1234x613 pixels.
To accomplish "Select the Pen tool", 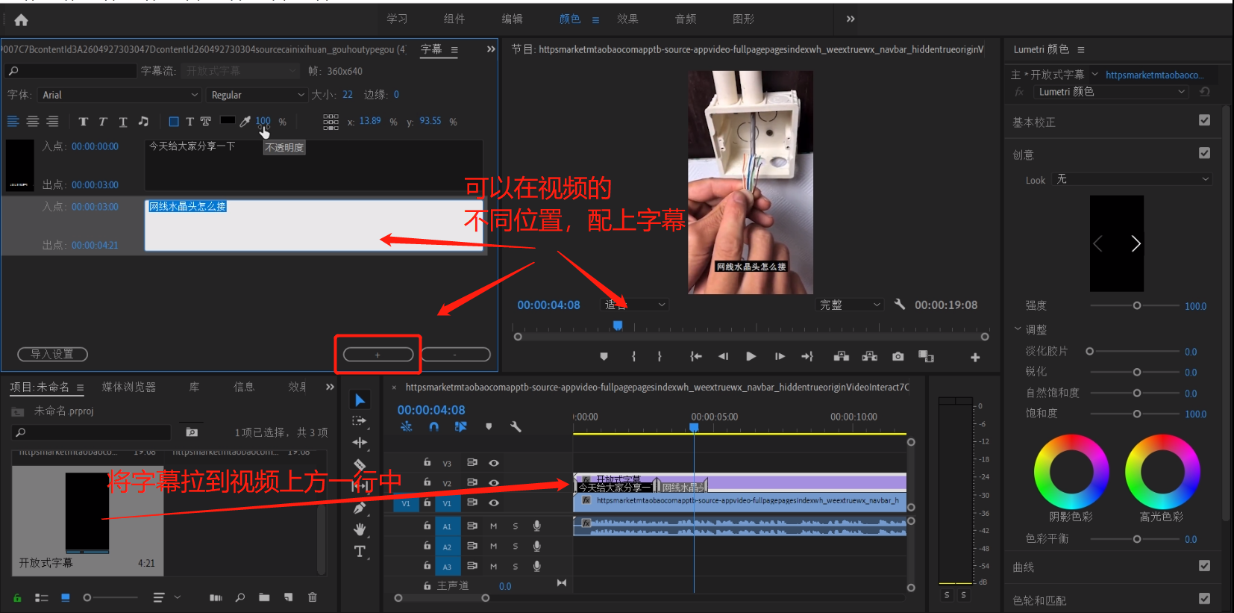I will click(x=360, y=508).
